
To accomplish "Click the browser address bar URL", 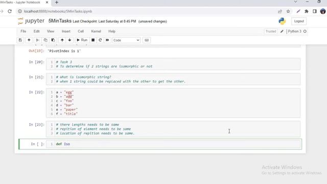I will click(x=58, y=11).
